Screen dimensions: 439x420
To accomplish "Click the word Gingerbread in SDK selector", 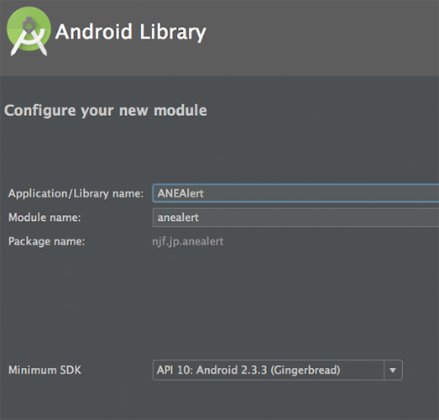I will coord(306,370).
